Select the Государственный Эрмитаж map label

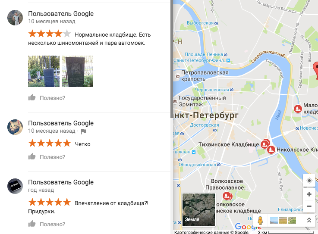pyautogui.click(x=202, y=101)
